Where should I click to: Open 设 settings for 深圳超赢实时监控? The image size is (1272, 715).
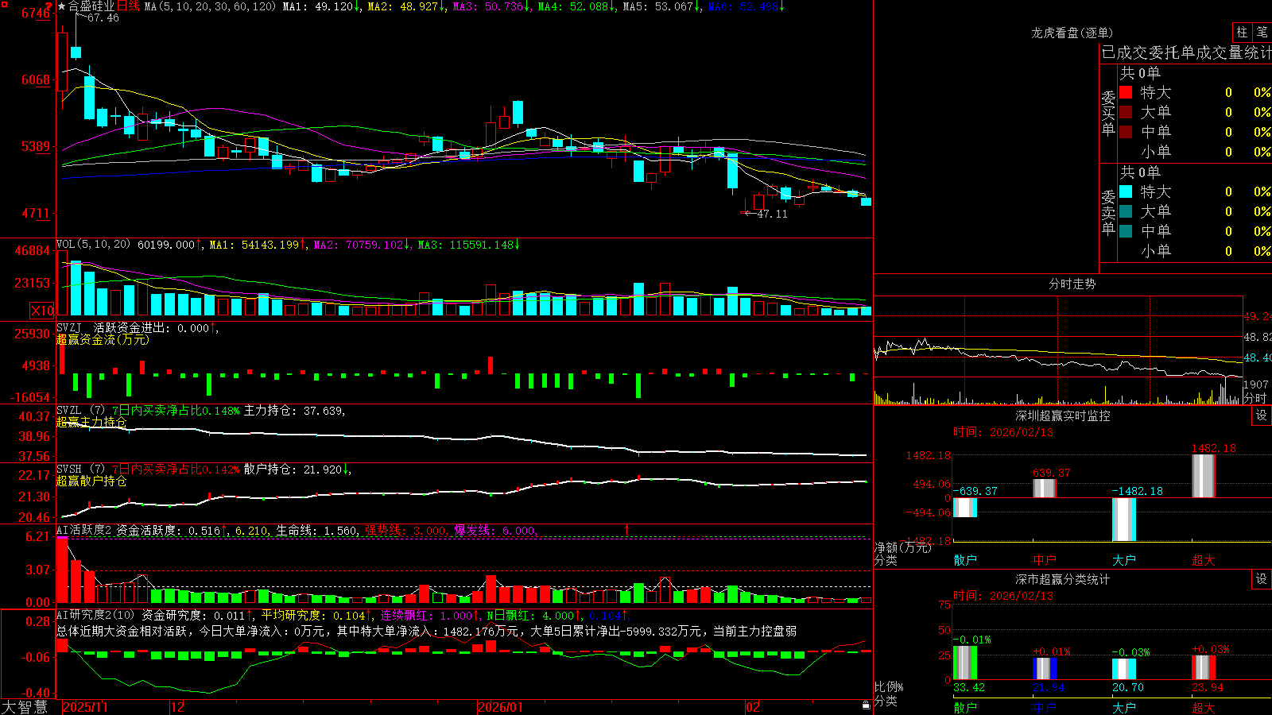click(1262, 415)
